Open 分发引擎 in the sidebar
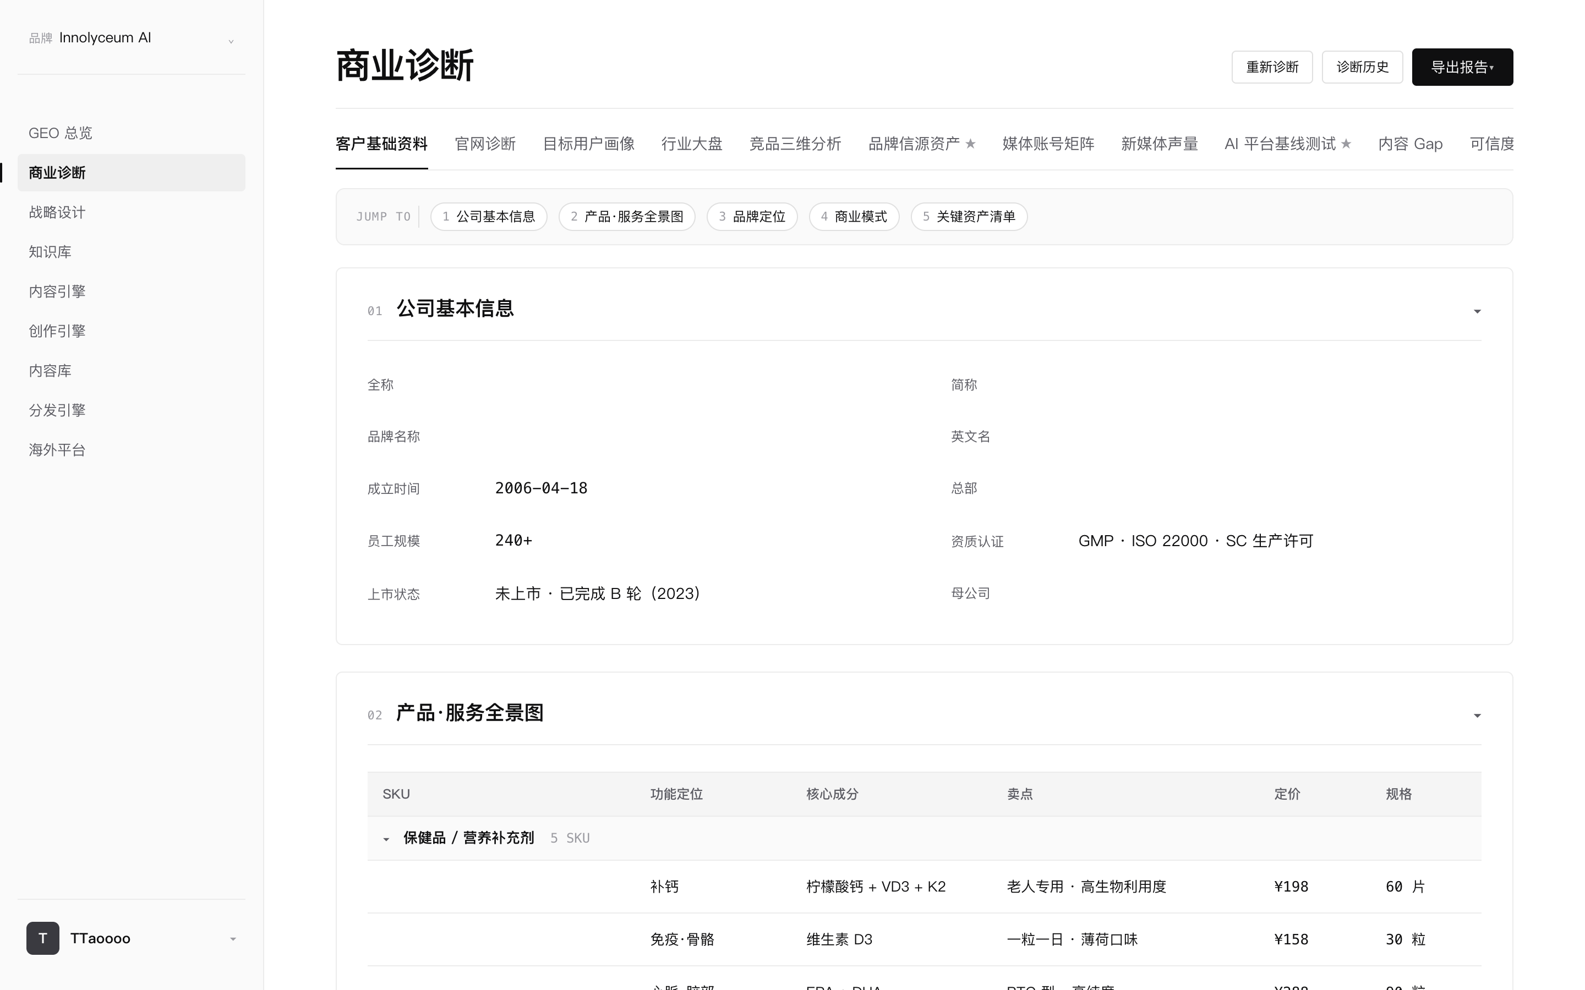 click(x=131, y=410)
